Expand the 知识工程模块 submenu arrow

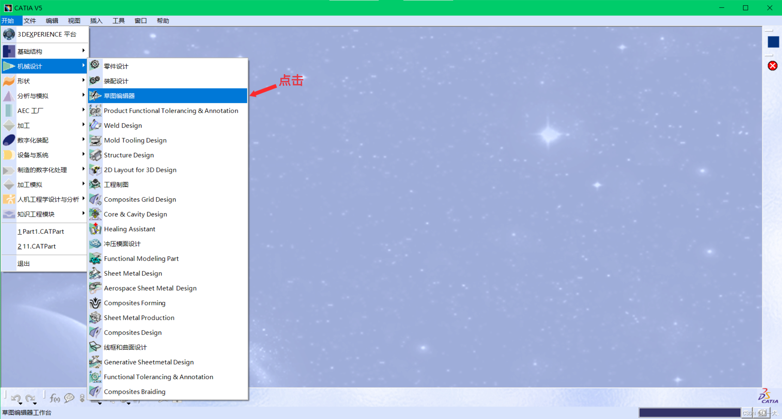tap(83, 213)
